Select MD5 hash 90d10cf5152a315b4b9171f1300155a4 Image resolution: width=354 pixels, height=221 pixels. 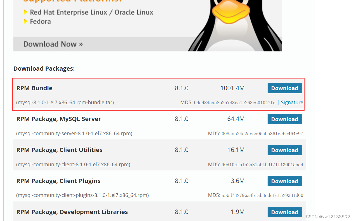click(x=262, y=165)
